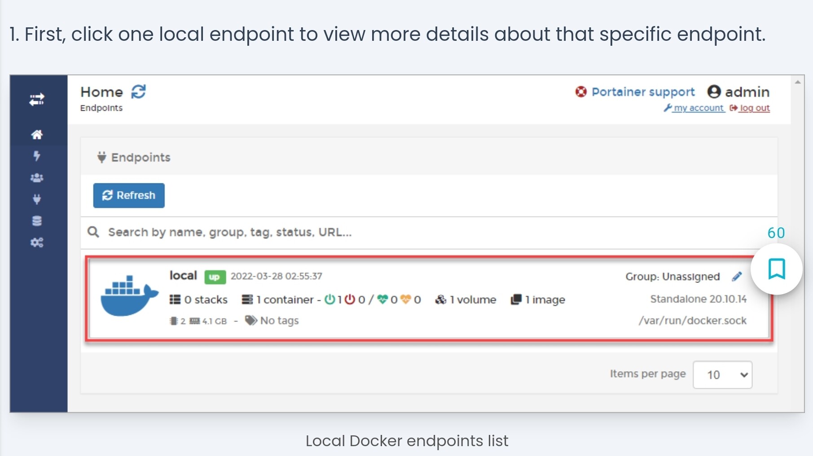
Task: Open the database Registries sidebar icon
Action: (x=37, y=221)
